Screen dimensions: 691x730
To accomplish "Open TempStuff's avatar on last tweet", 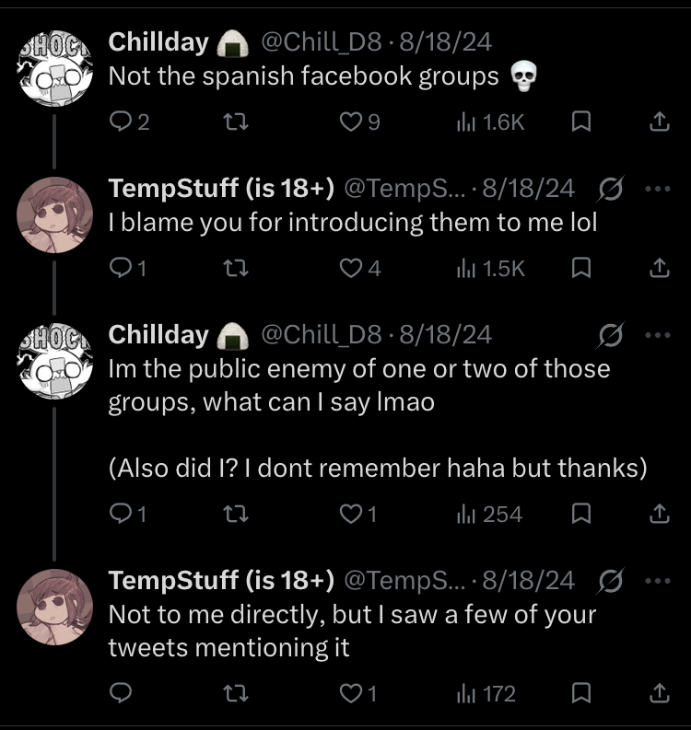I will (55, 606).
